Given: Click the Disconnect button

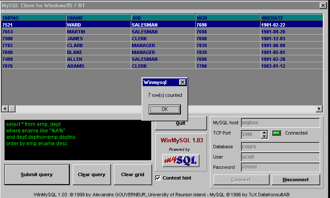Looking at the screenshot, I should 296,180.
